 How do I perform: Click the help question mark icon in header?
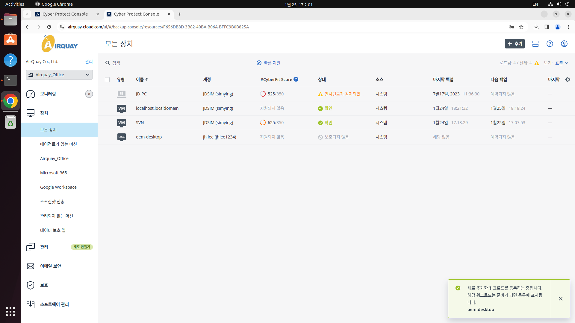[x=550, y=44]
